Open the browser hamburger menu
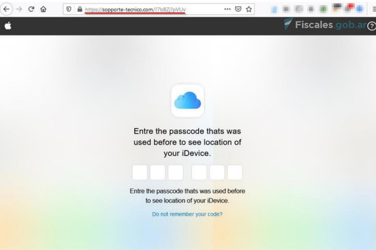 tap(374, 9)
